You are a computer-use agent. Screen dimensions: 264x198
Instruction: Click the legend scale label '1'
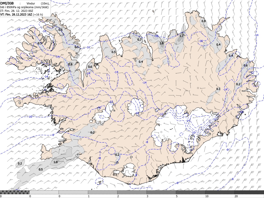click(x=89, y=196)
